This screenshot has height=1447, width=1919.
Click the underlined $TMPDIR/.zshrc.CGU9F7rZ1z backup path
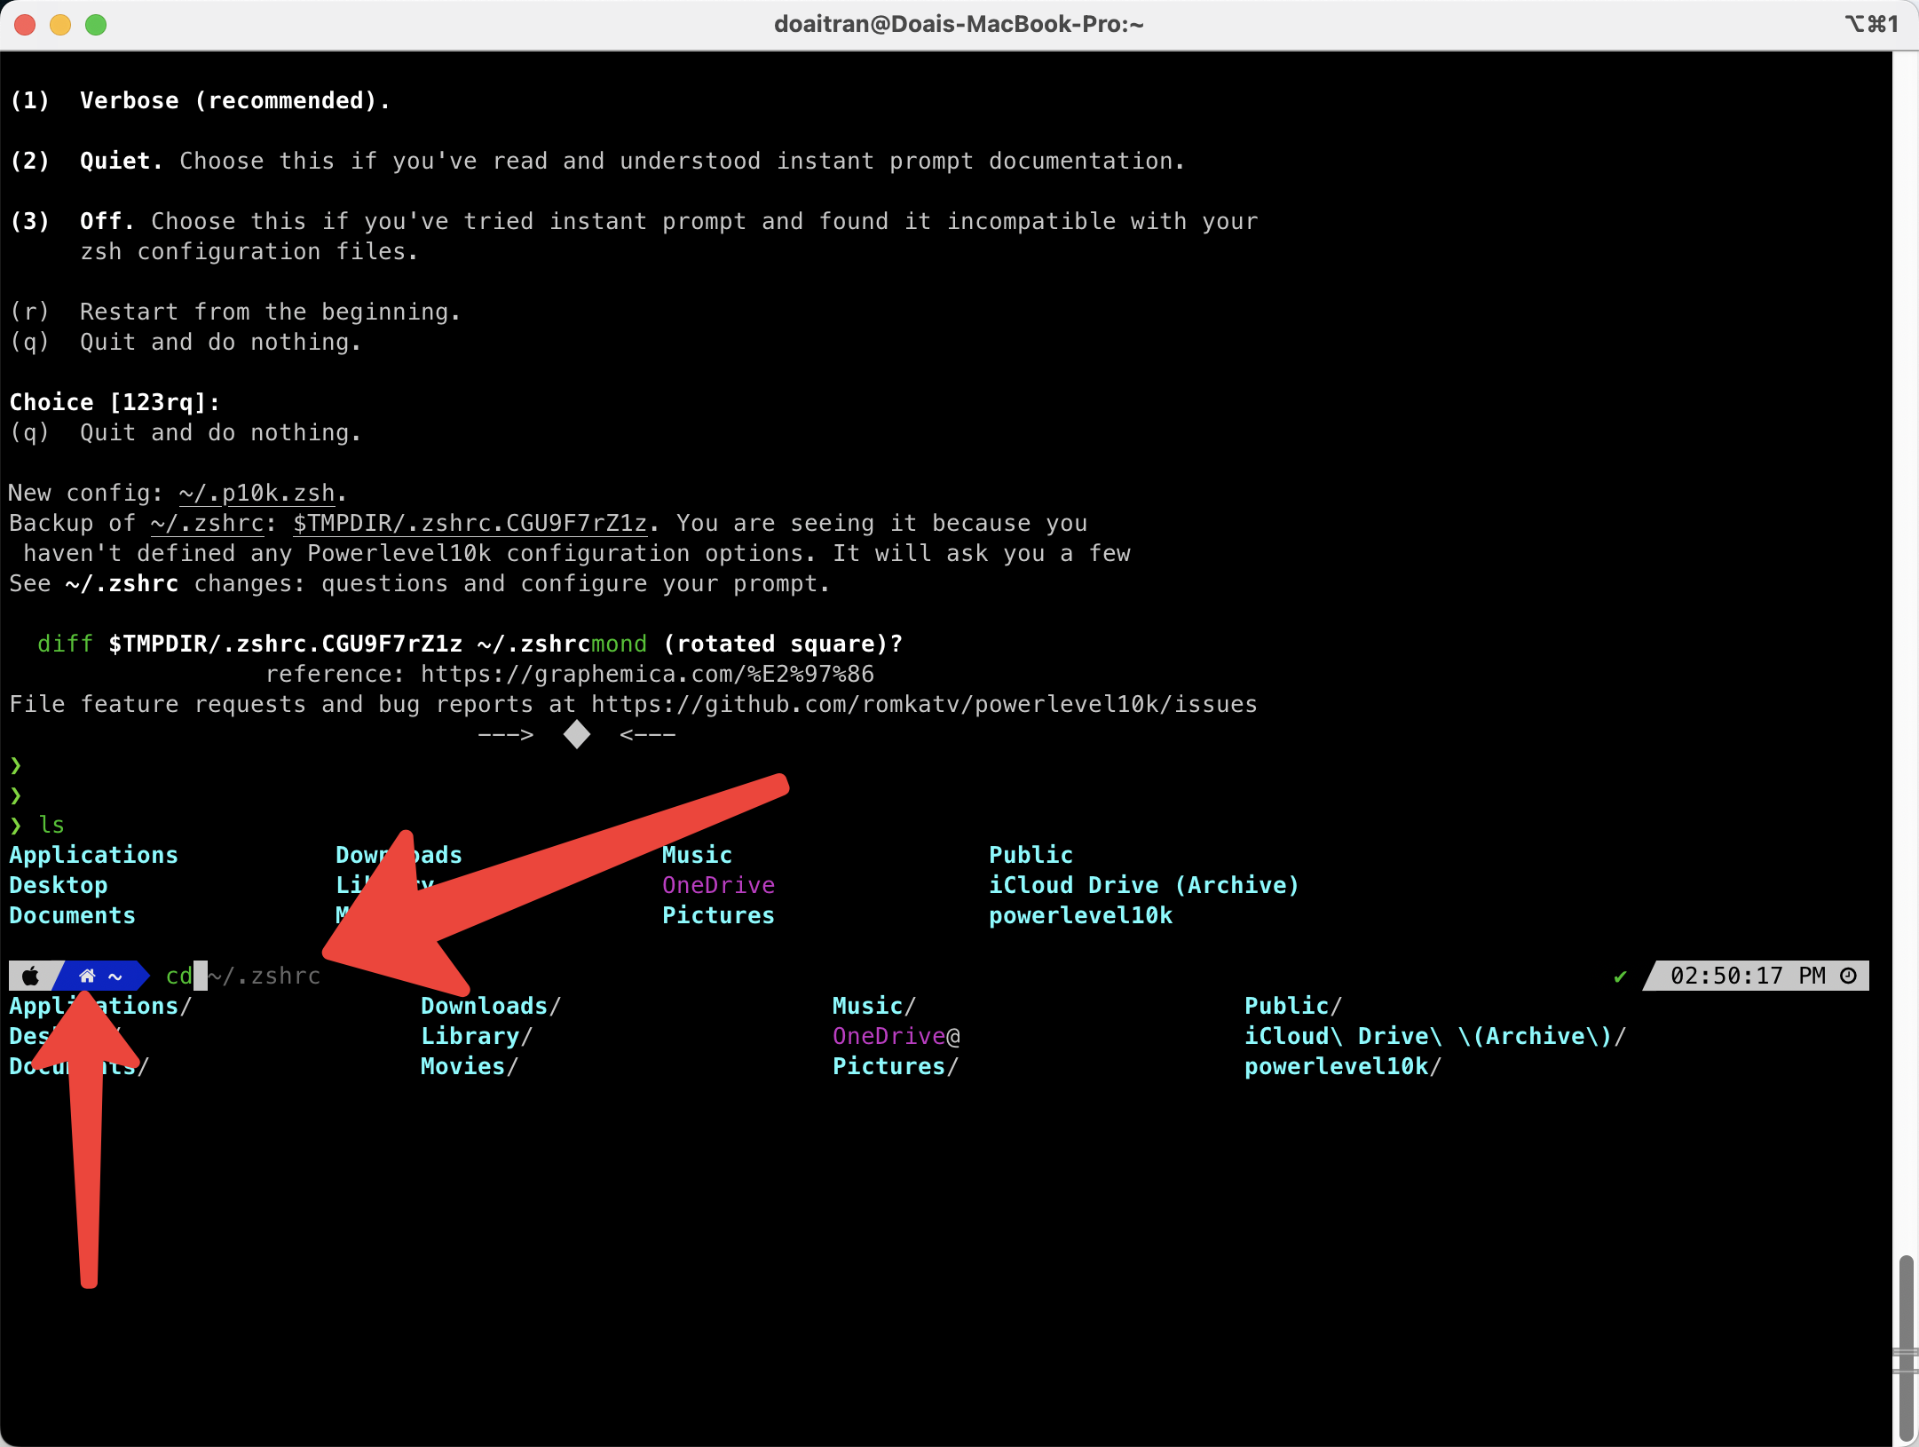(x=470, y=523)
